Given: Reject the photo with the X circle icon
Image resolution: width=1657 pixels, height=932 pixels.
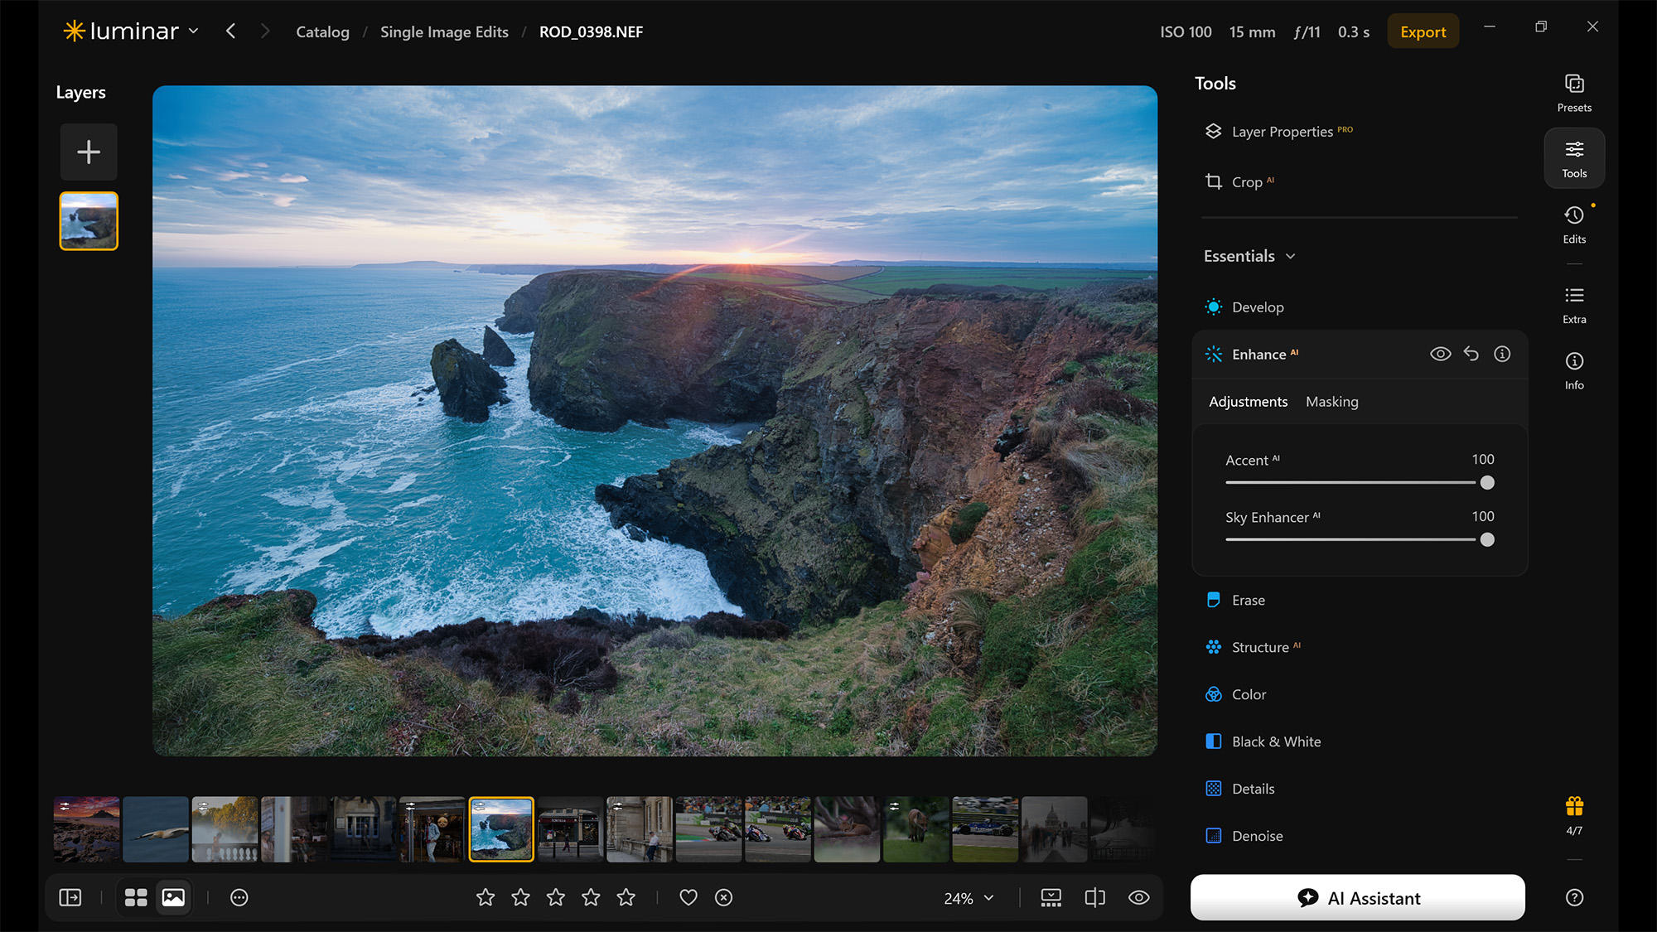Looking at the screenshot, I should [x=723, y=897].
